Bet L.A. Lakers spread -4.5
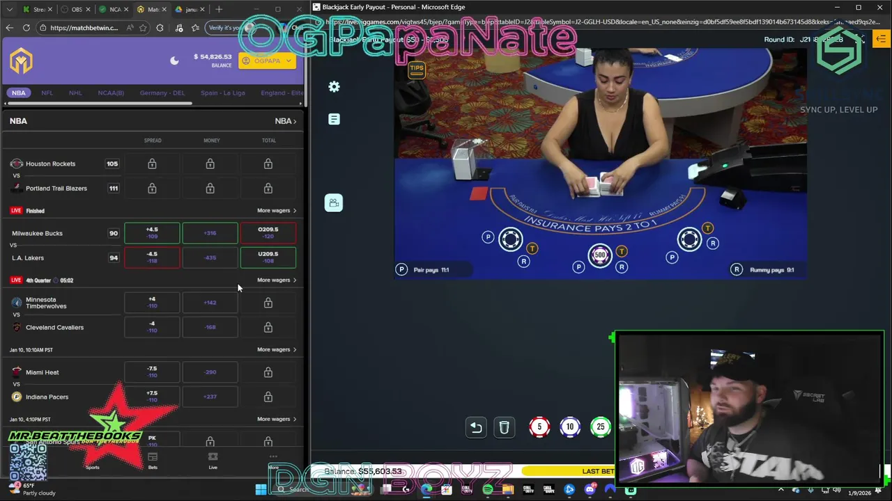Screen dimensions: 892x501 click(x=152, y=257)
